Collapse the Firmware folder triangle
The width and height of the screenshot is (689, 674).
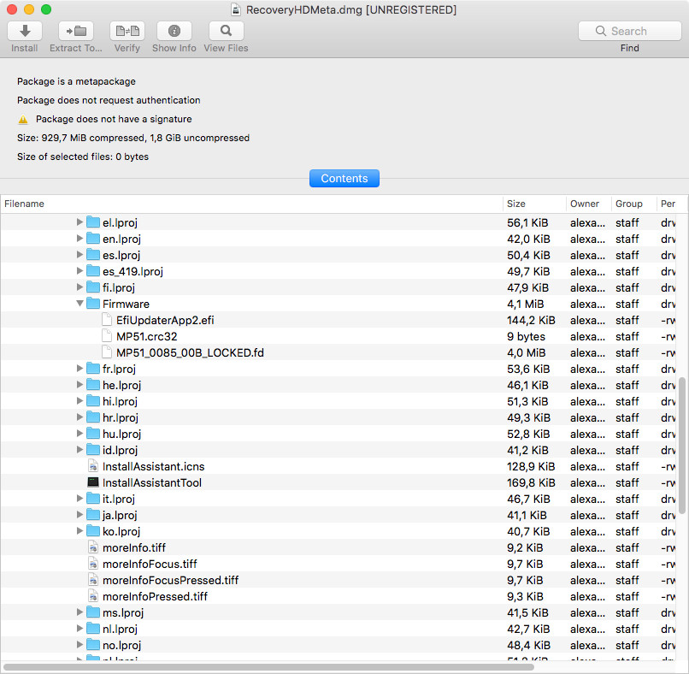point(79,304)
